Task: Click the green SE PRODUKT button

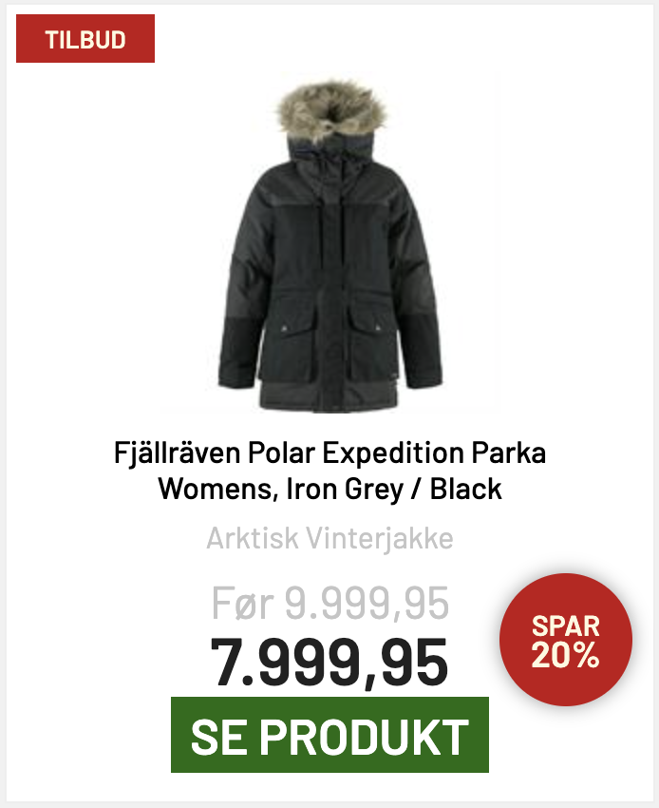Action: pos(329,735)
